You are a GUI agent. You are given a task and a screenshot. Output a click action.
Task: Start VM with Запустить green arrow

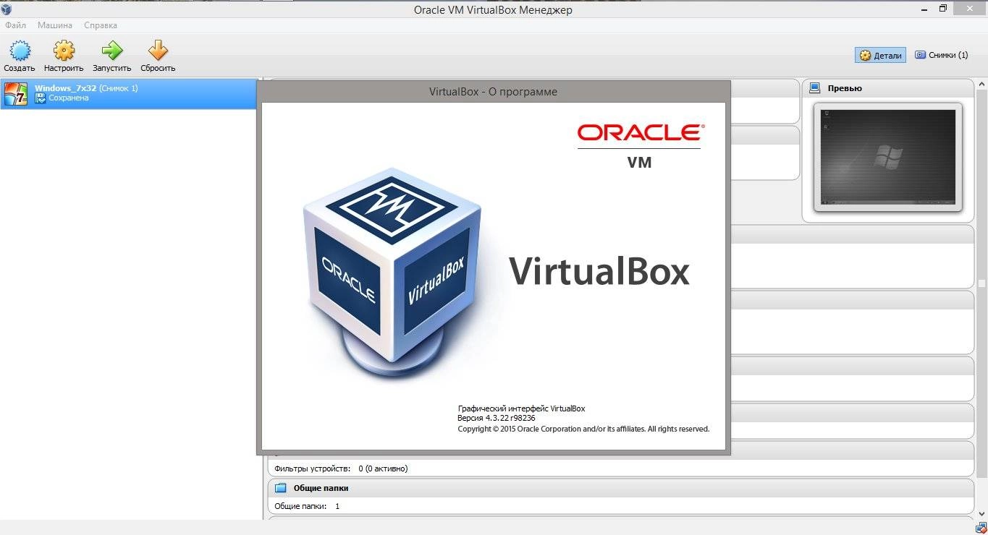(111, 51)
